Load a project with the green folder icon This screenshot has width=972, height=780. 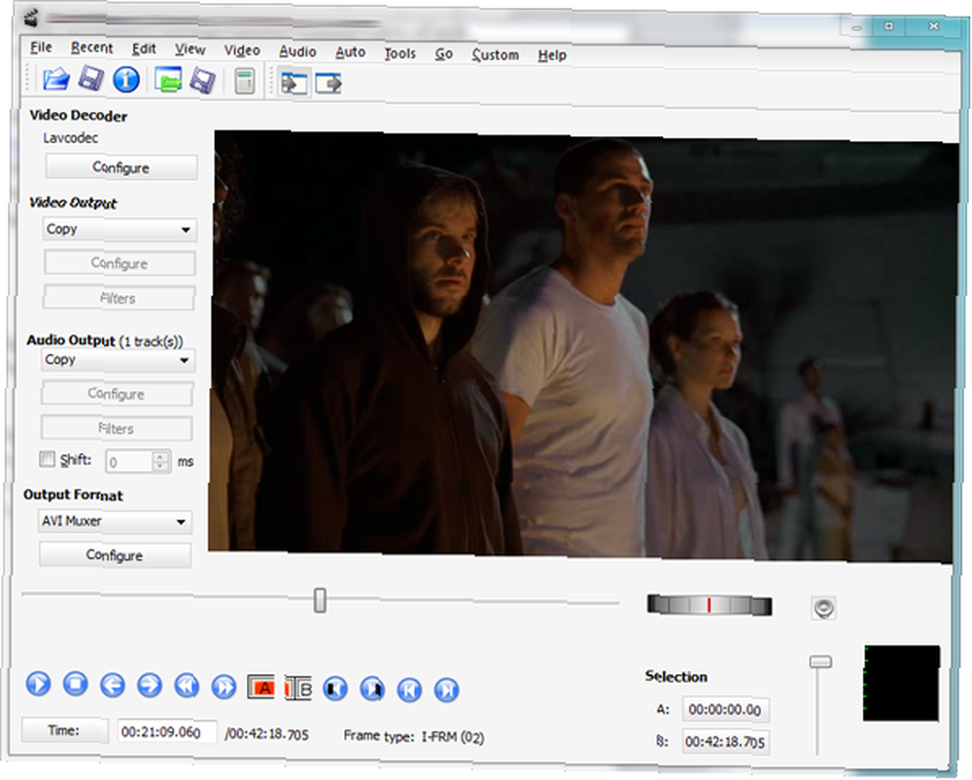[x=168, y=80]
